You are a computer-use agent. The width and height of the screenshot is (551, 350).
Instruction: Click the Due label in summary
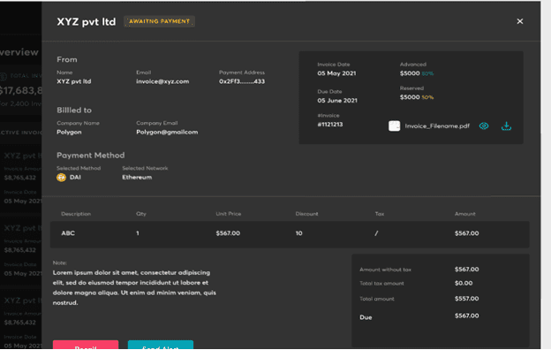(x=366, y=317)
